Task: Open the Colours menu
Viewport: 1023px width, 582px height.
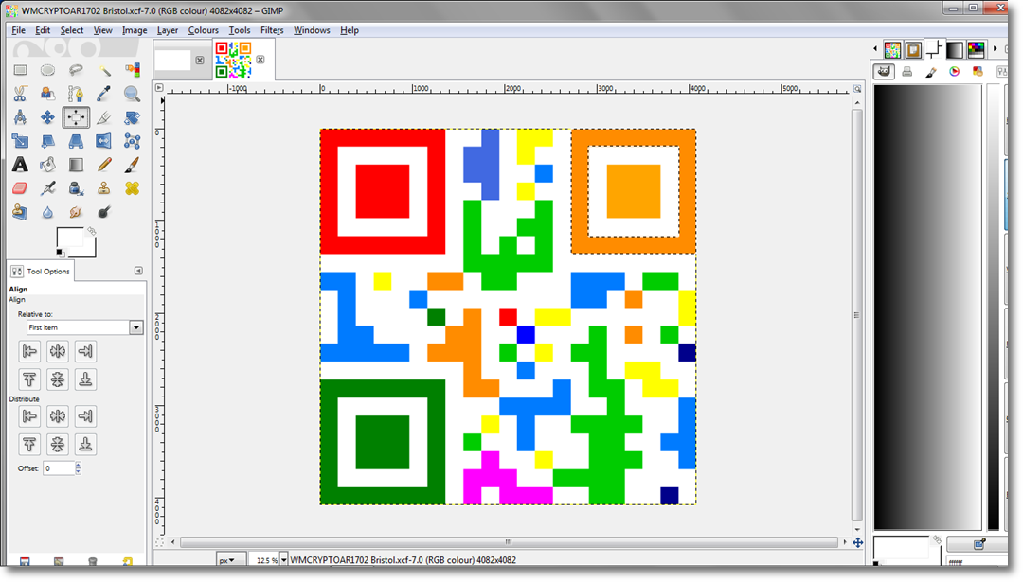Action: pos(204,30)
